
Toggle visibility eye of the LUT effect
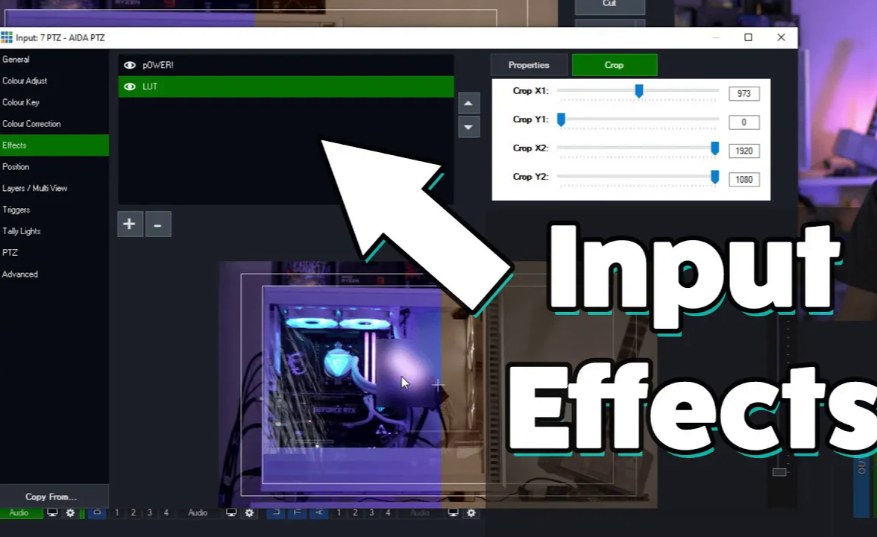130,87
